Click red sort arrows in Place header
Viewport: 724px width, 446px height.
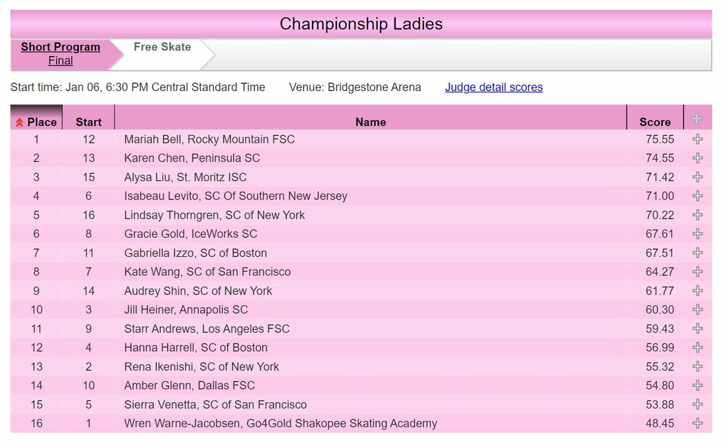[19, 122]
